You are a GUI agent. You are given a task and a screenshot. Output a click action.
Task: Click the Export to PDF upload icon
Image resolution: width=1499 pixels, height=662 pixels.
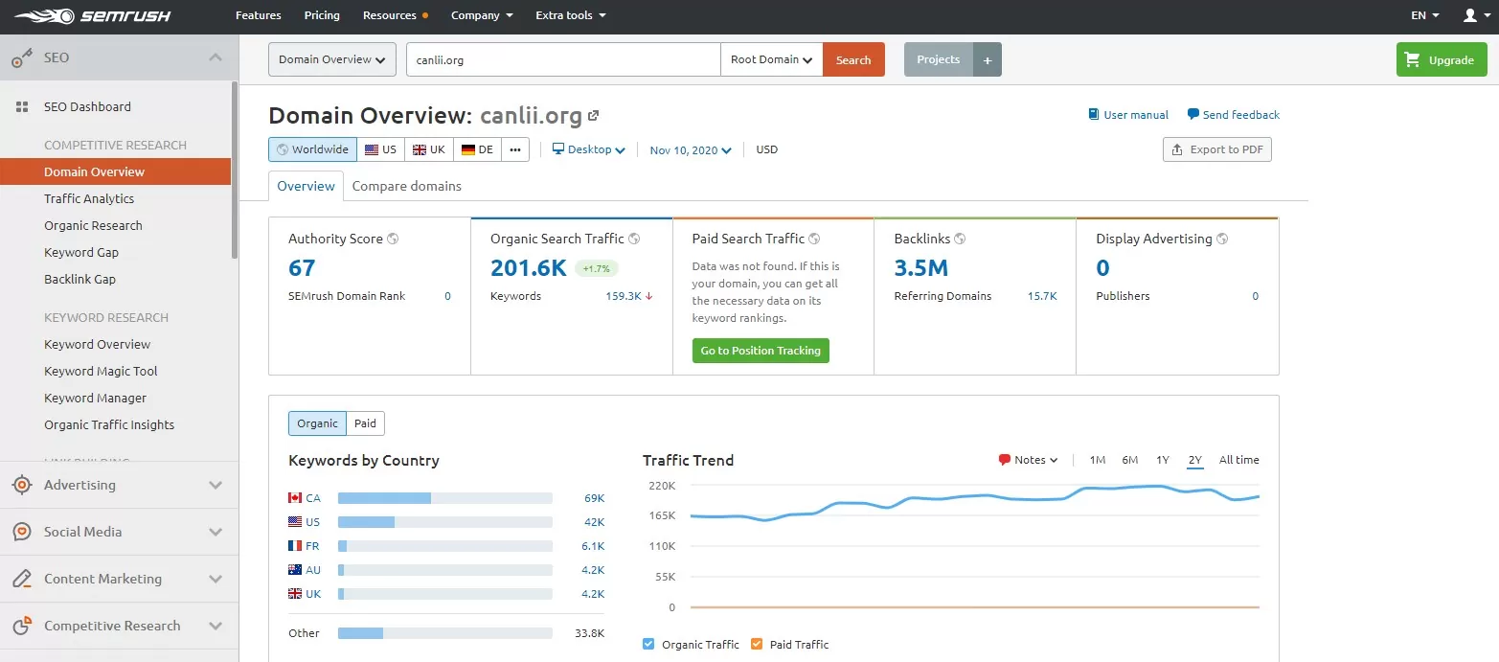(1177, 149)
